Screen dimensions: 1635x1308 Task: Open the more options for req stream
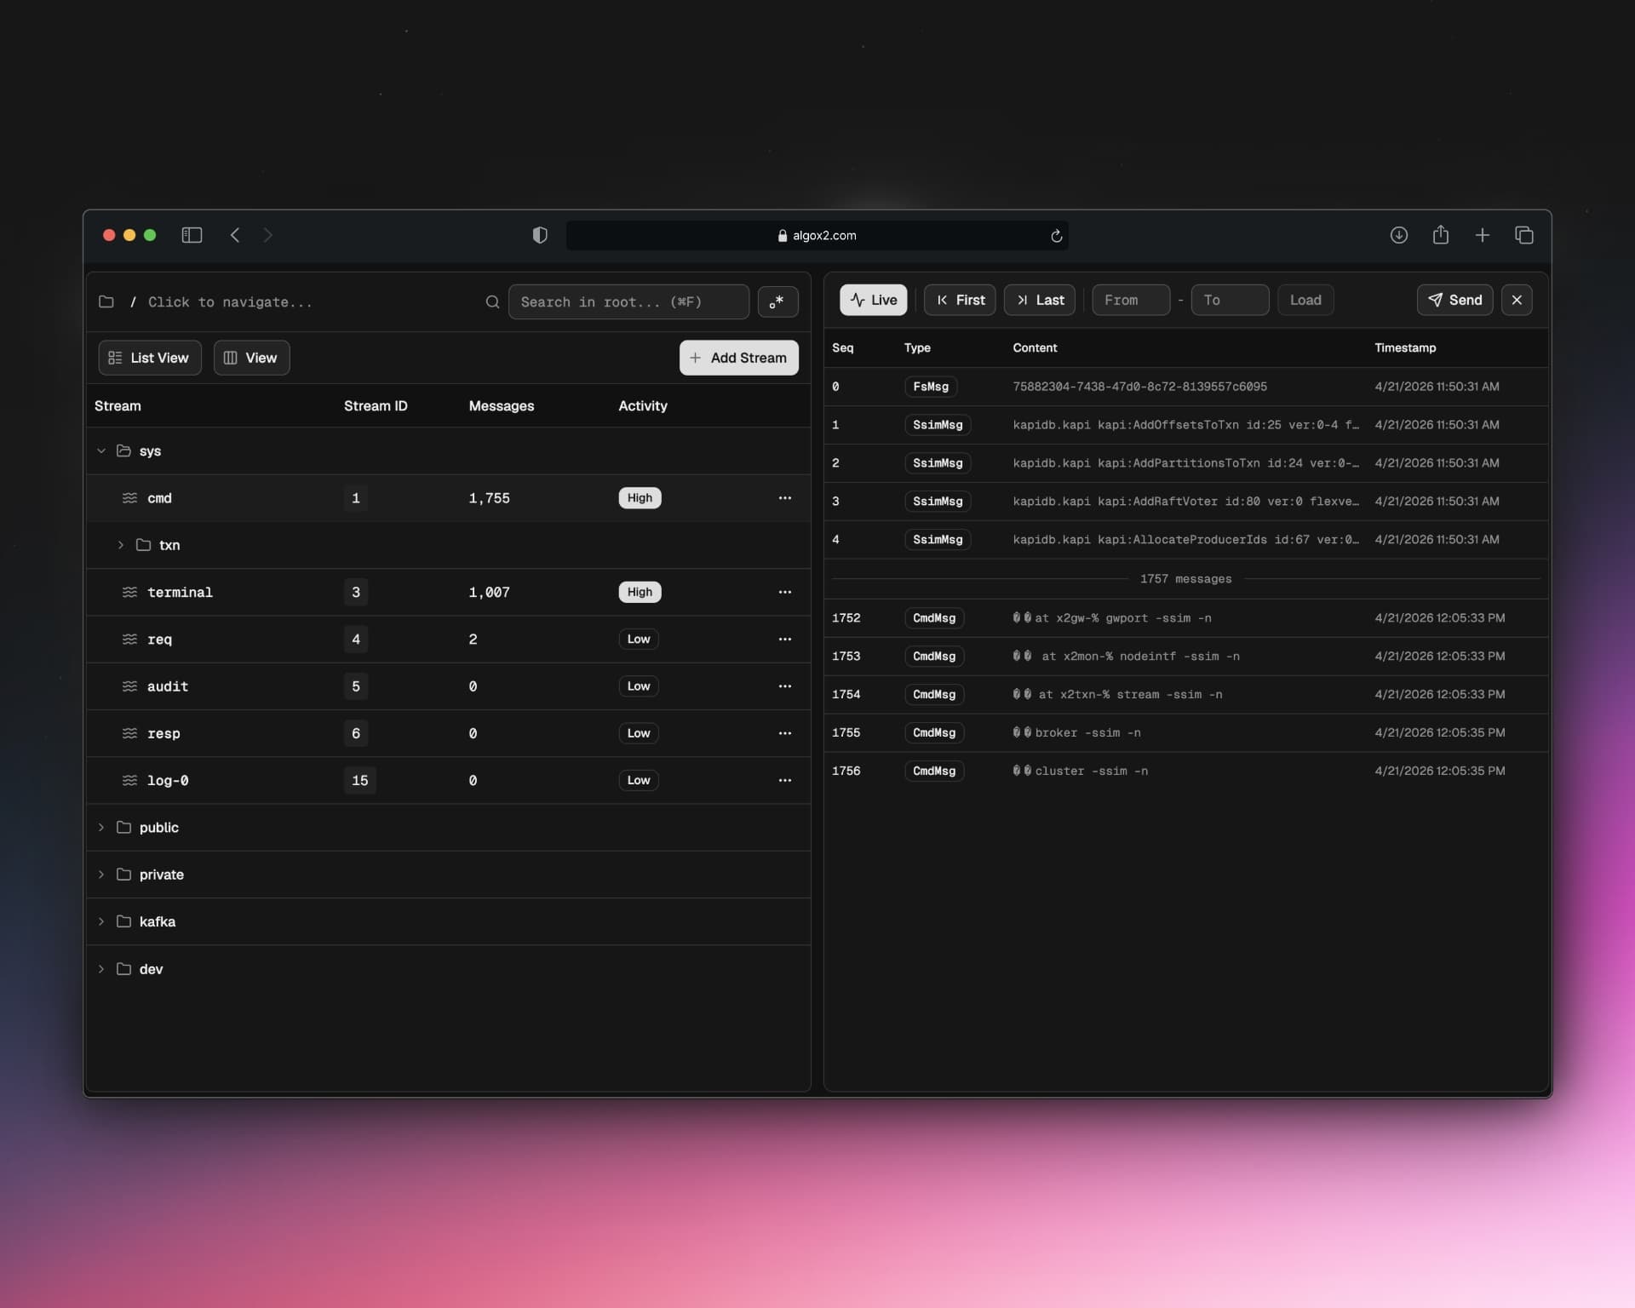[784, 640]
